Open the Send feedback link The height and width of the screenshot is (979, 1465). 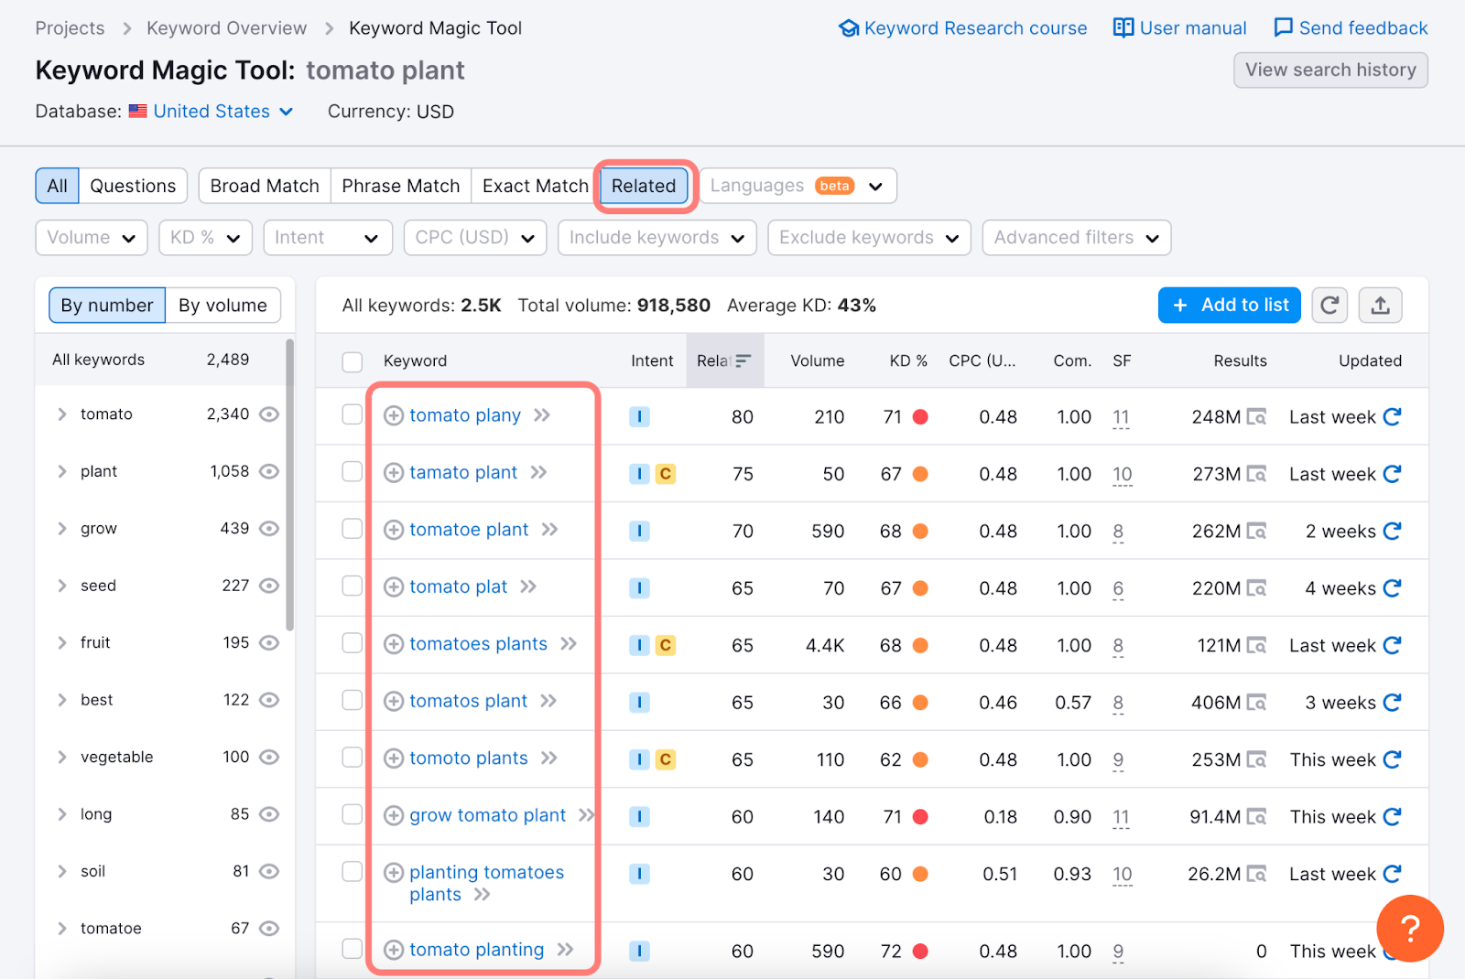pos(1351,28)
